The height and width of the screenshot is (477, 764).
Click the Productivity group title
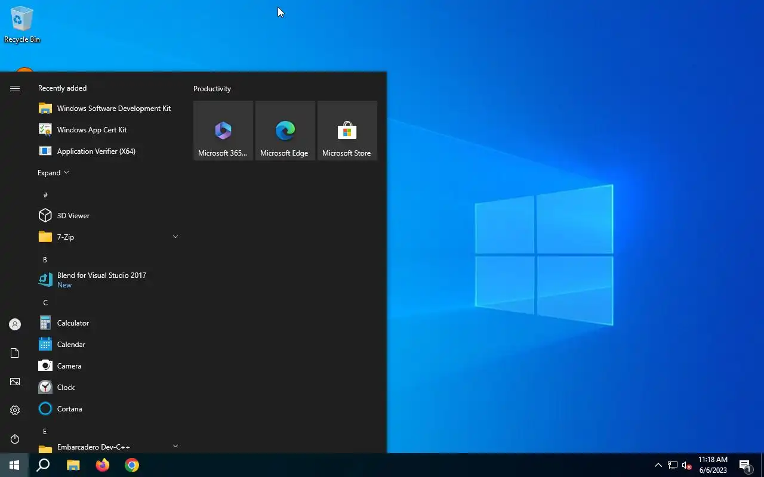[x=212, y=89]
